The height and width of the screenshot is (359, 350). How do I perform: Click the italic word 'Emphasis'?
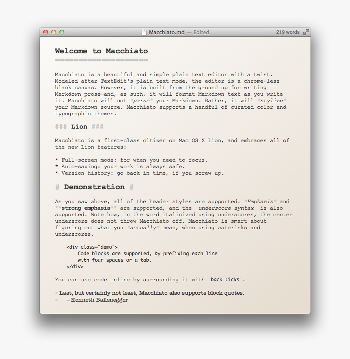point(260,201)
